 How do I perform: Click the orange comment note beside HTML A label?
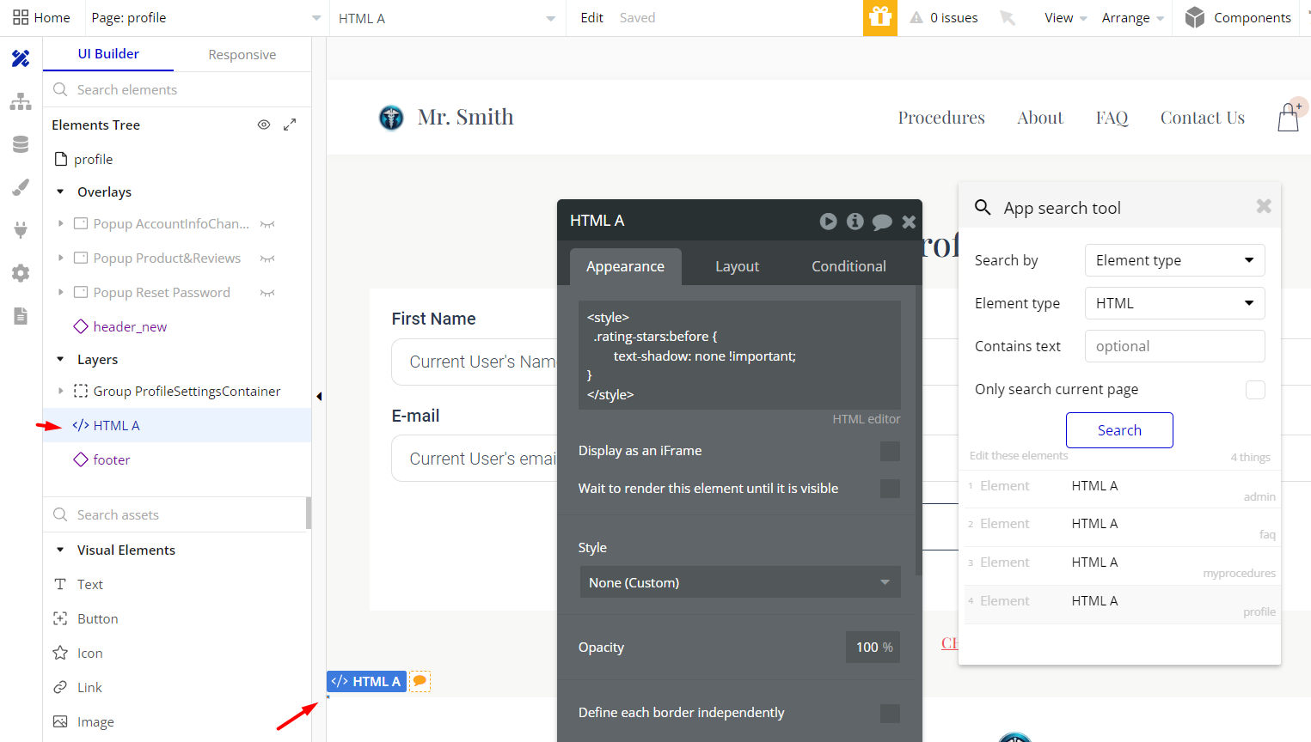point(420,681)
